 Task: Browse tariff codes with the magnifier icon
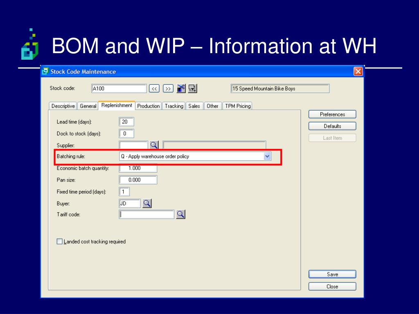point(180,214)
